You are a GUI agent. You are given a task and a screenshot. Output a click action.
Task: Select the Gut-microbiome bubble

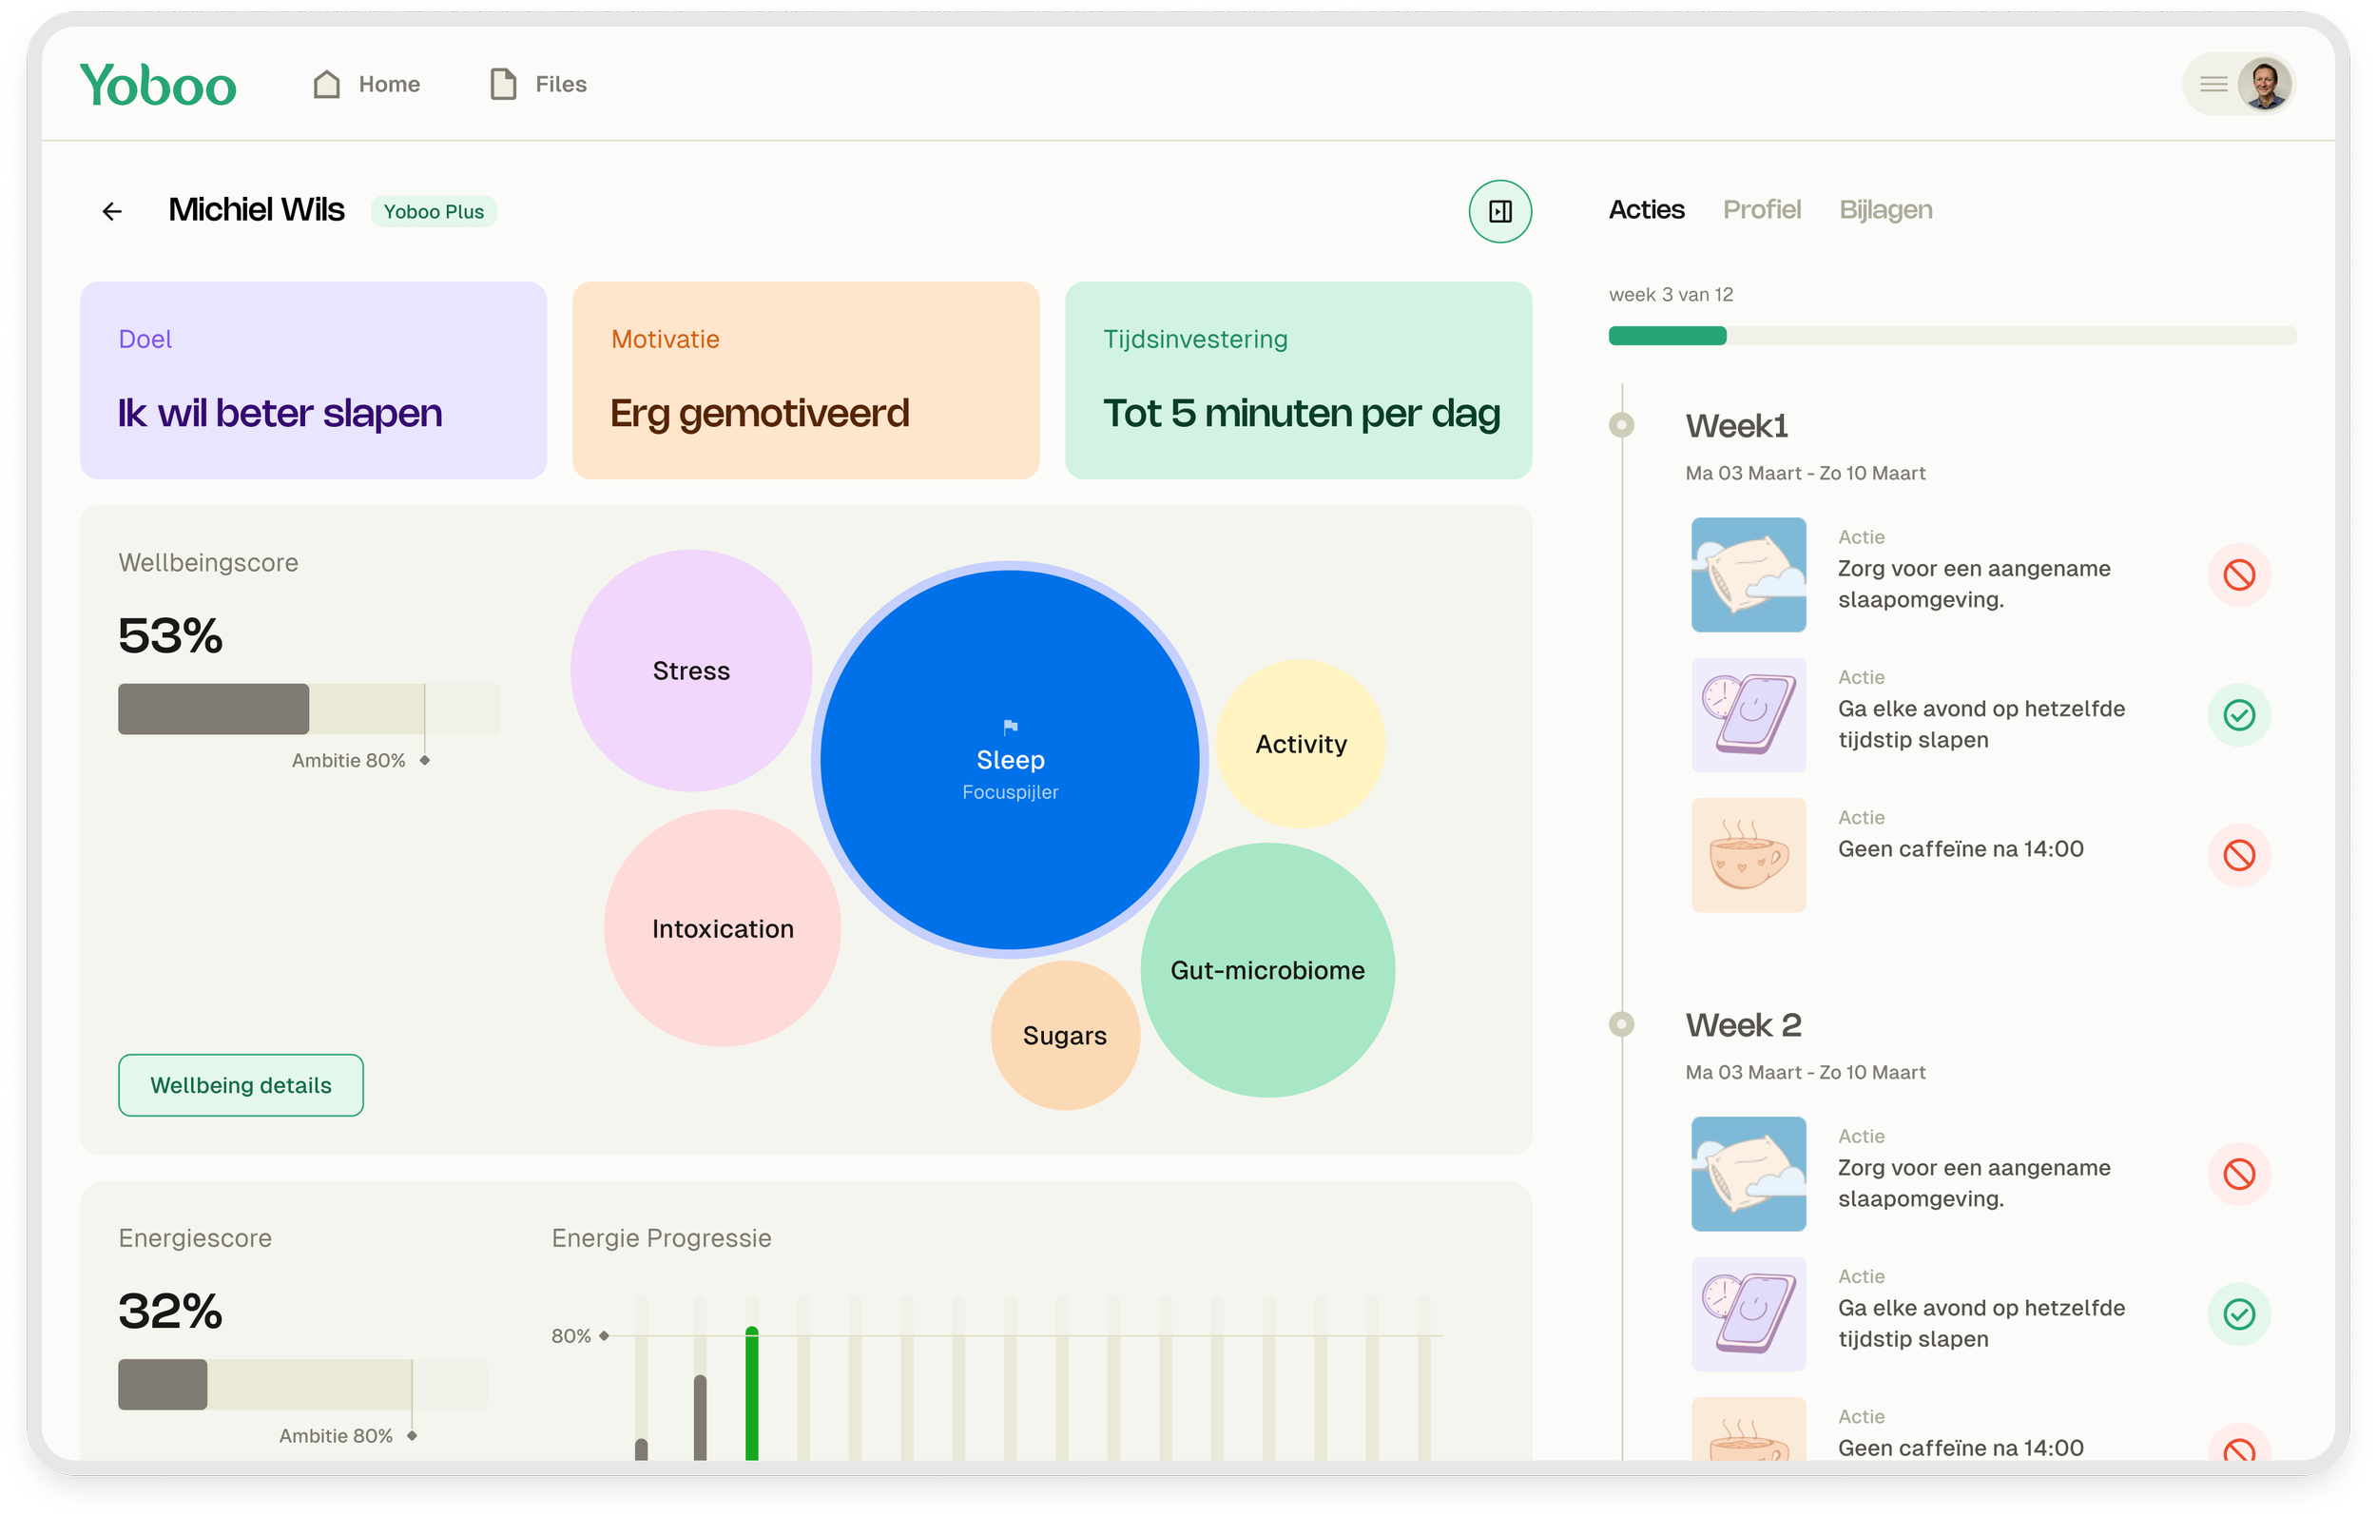[1267, 971]
